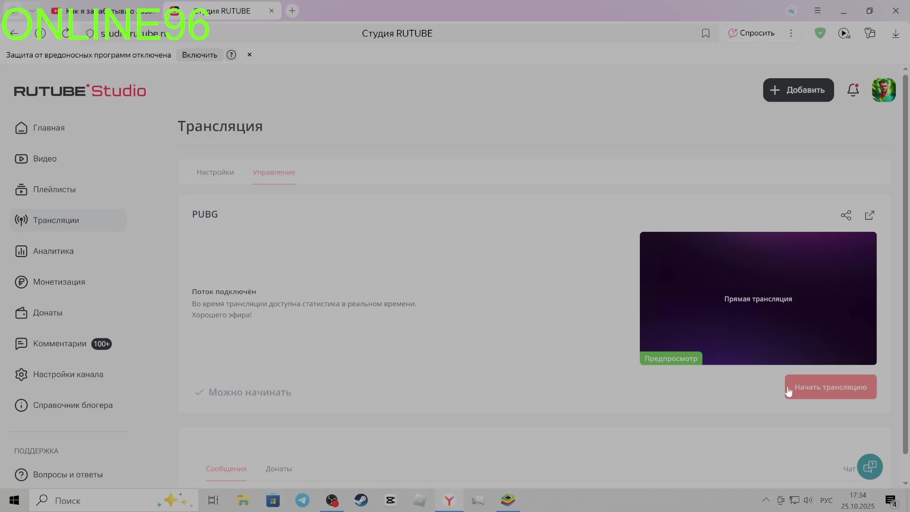Bookmark the page with bookmark icon
Viewport: 910px width, 512px height.
tap(706, 33)
